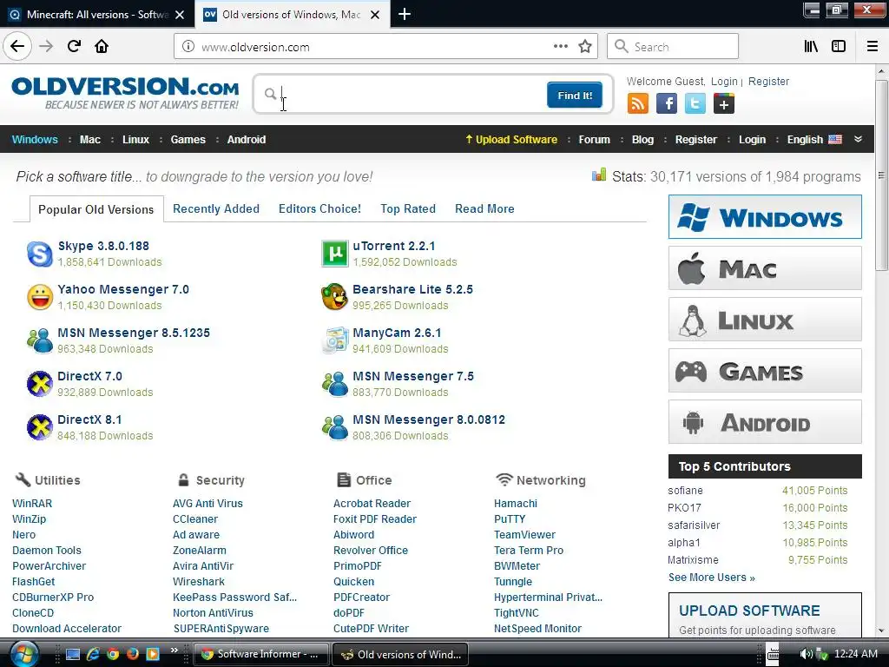The image size is (889, 667).
Task: Open the Android nav menu item
Action: [247, 140]
